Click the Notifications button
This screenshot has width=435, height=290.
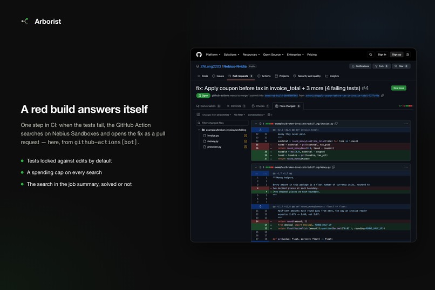360,66
